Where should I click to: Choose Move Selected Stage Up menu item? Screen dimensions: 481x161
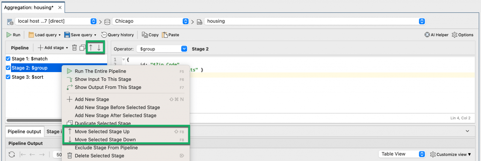(x=102, y=132)
